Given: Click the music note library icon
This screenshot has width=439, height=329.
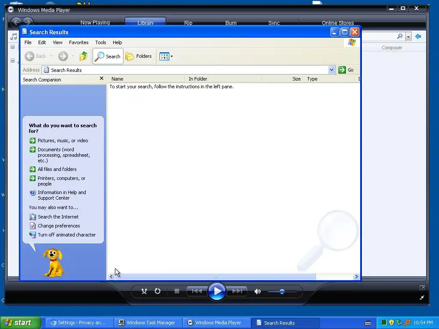Looking at the screenshot, I should pos(13,36).
